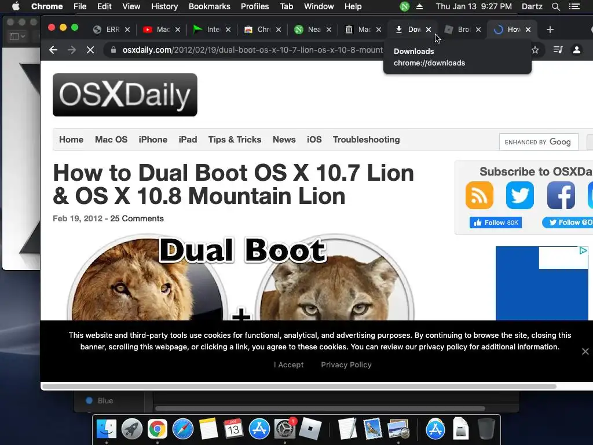The image size is (593, 445).
Task: Click the eject icon in menu bar
Action: click(x=419, y=7)
